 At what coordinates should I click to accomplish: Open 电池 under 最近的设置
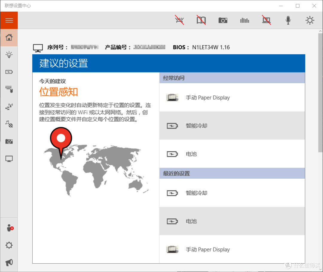coord(232,221)
